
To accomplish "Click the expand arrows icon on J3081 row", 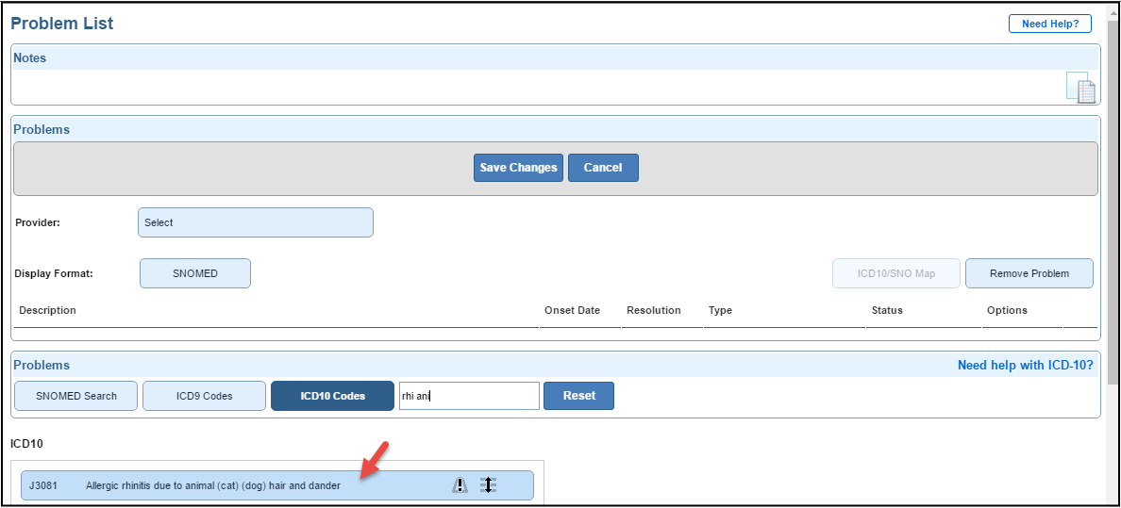I will [x=487, y=485].
